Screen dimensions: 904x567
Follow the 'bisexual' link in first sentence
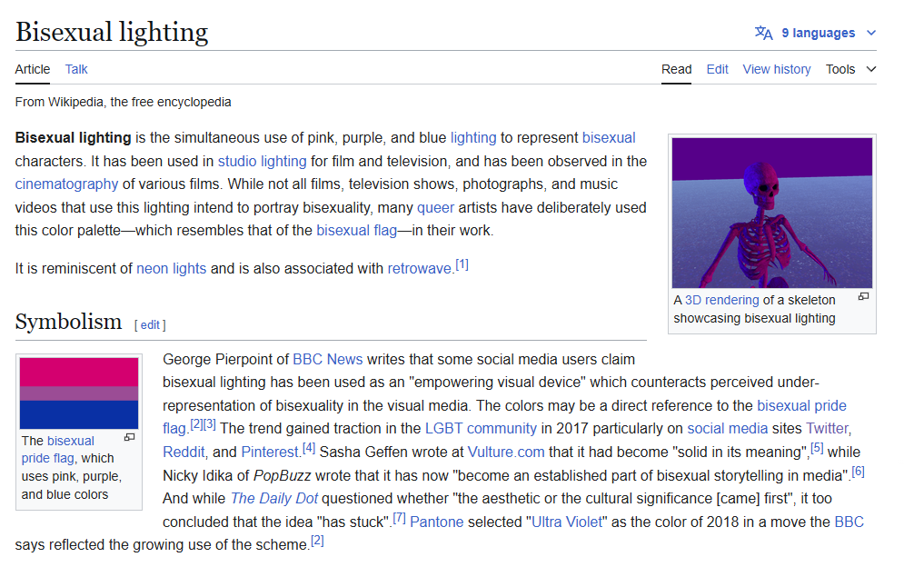pyautogui.click(x=609, y=138)
